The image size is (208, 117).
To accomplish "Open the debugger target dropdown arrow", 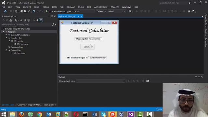I will coord(72,11).
